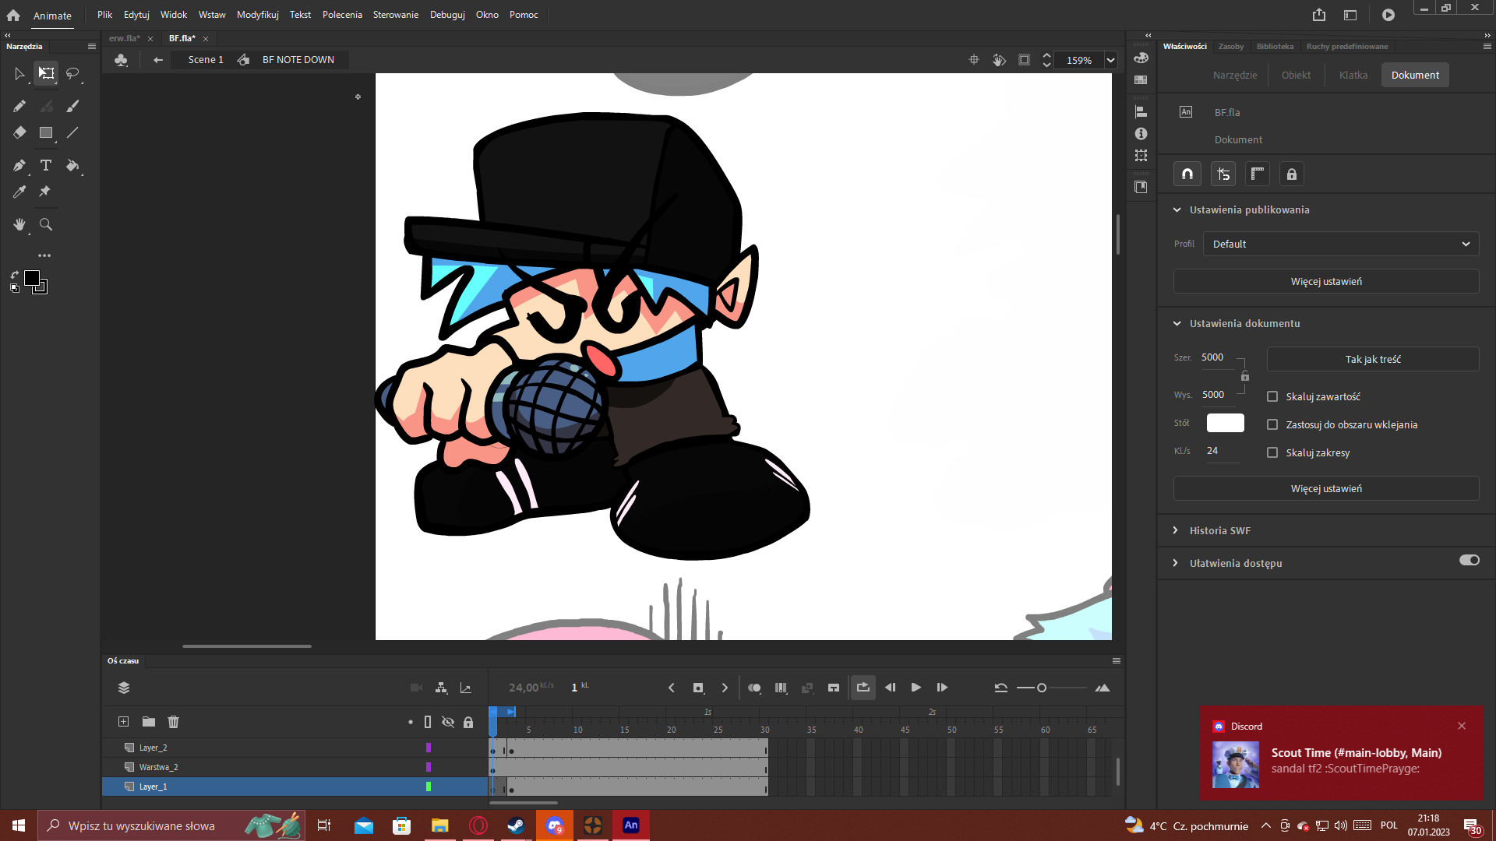The height and width of the screenshot is (841, 1496).
Task: Enable Skaluj zakresy checkbox
Action: pyautogui.click(x=1272, y=452)
